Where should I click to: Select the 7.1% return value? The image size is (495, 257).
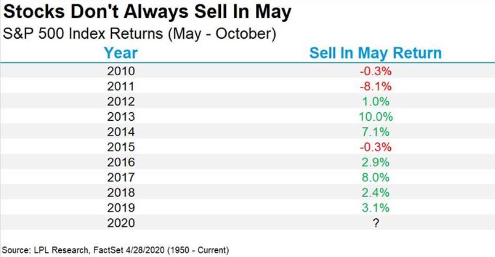point(376,132)
